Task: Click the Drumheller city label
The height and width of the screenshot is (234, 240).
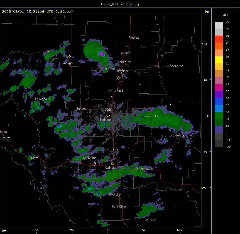Action: click(x=178, y=135)
